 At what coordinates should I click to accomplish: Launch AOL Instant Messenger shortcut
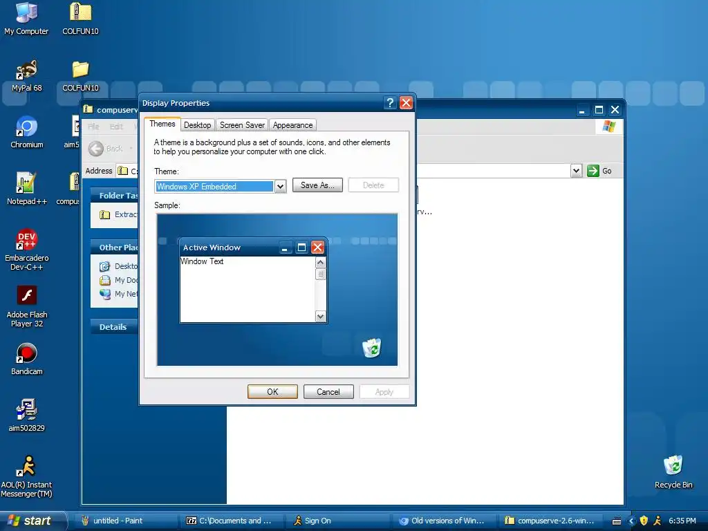point(27,477)
